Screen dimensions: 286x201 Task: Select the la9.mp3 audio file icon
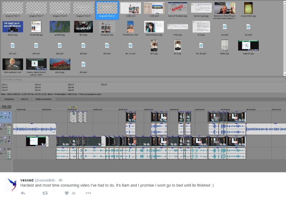[x=107, y=45]
